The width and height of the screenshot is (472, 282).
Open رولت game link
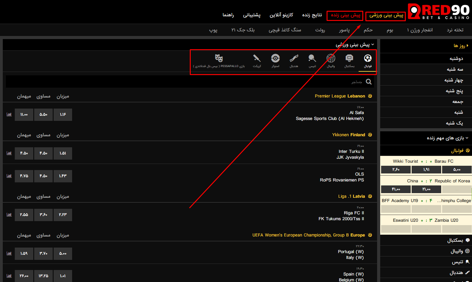[x=320, y=30]
